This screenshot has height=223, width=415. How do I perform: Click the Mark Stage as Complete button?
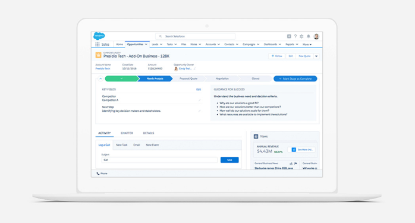[295, 78]
